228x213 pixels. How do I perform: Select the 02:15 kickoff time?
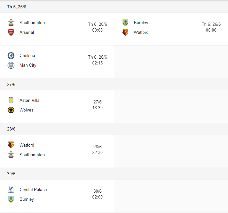pyautogui.click(x=97, y=63)
